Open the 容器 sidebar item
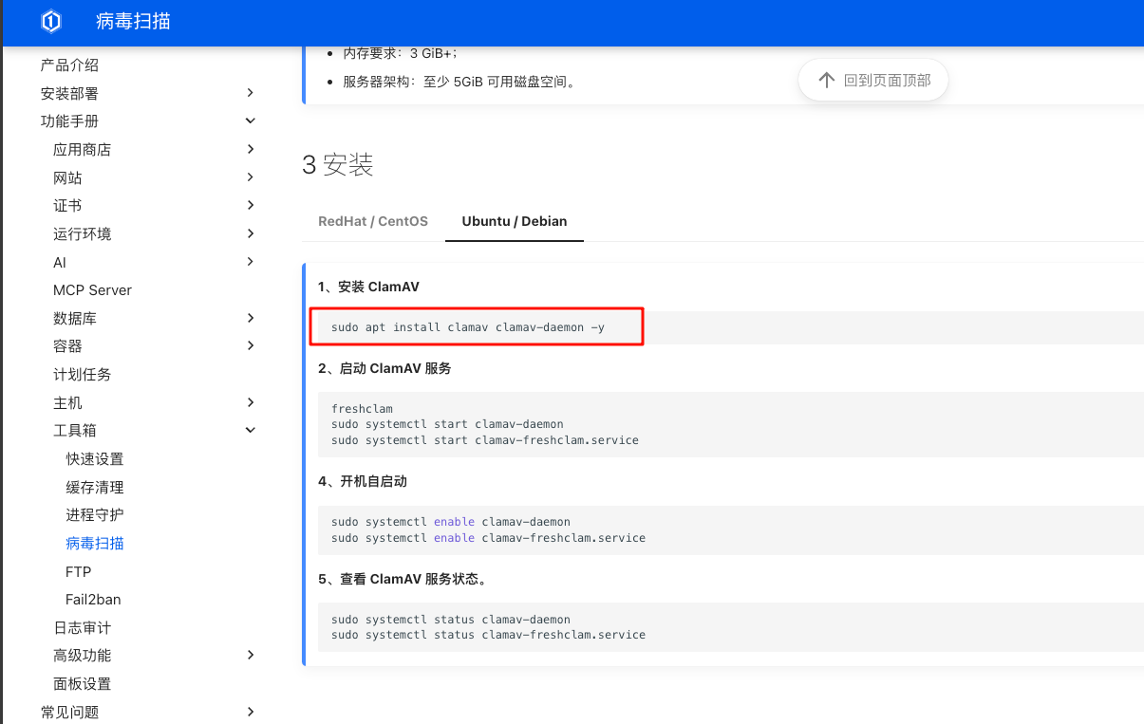The height and width of the screenshot is (724, 1144). click(x=67, y=346)
